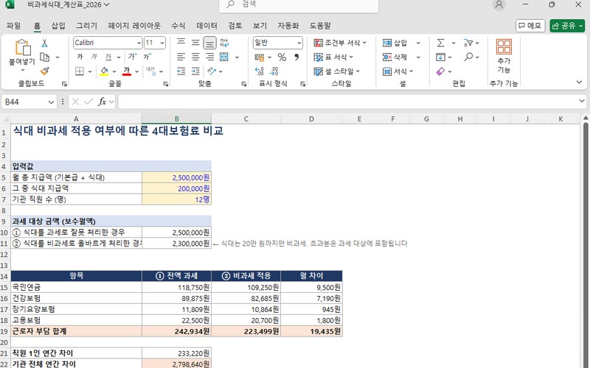Click the Fill down icon
The height and width of the screenshot is (368, 590).
point(440,57)
